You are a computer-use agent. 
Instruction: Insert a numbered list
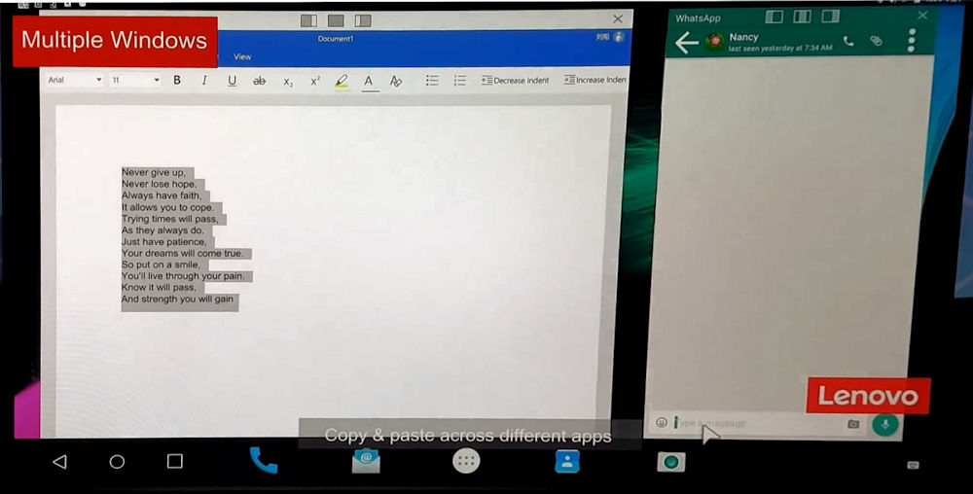[x=460, y=81]
